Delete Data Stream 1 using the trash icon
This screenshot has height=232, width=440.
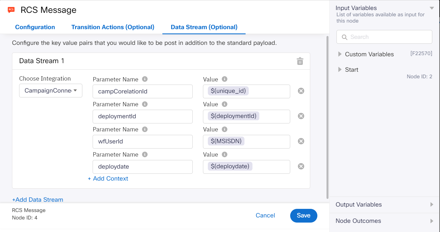tap(300, 61)
